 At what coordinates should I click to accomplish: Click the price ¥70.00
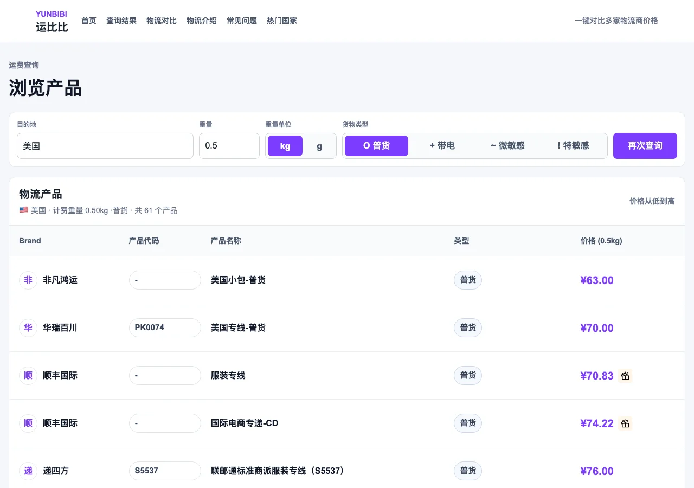tap(597, 328)
